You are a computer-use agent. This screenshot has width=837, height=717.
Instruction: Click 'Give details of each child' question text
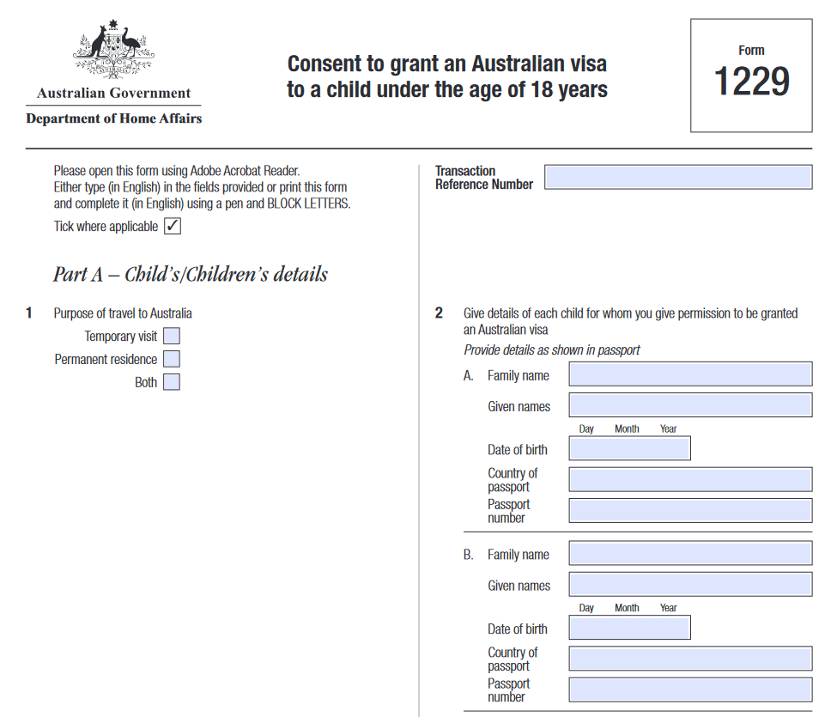tap(630, 321)
